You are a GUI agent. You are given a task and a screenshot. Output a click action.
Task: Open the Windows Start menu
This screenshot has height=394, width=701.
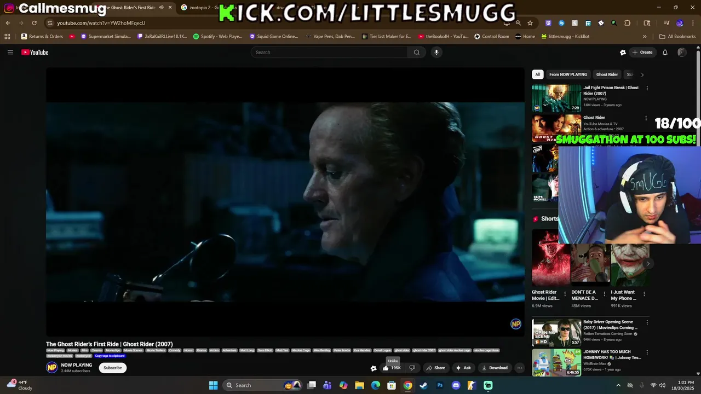(x=214, y=385)
